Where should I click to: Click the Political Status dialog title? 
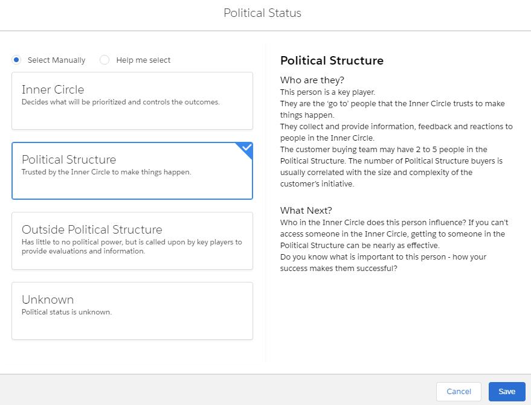click(x=262, y=13)
